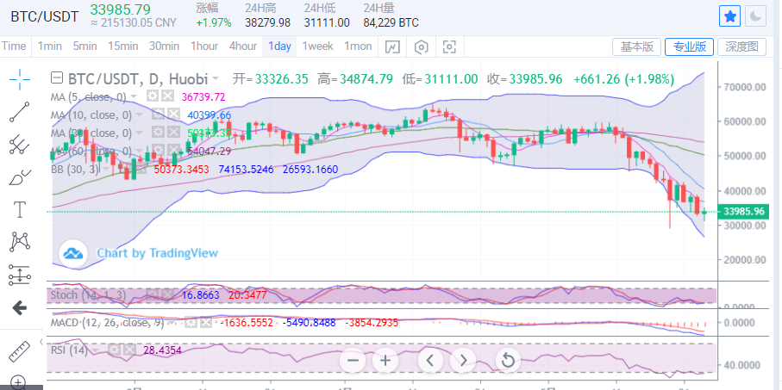Viewport: 782px width, 390px height.
Task: Expand RSI (14) dropdown arrow
Action: click(x=97, y=350)
